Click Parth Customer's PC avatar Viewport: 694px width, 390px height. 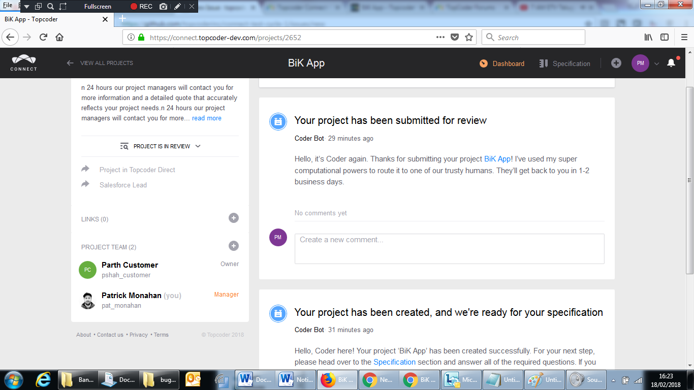tap(87, 270)
